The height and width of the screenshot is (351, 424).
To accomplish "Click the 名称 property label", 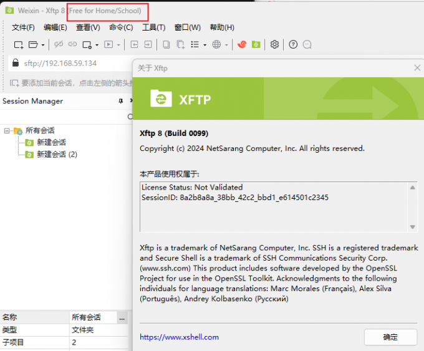I will [x=9, y=317].
